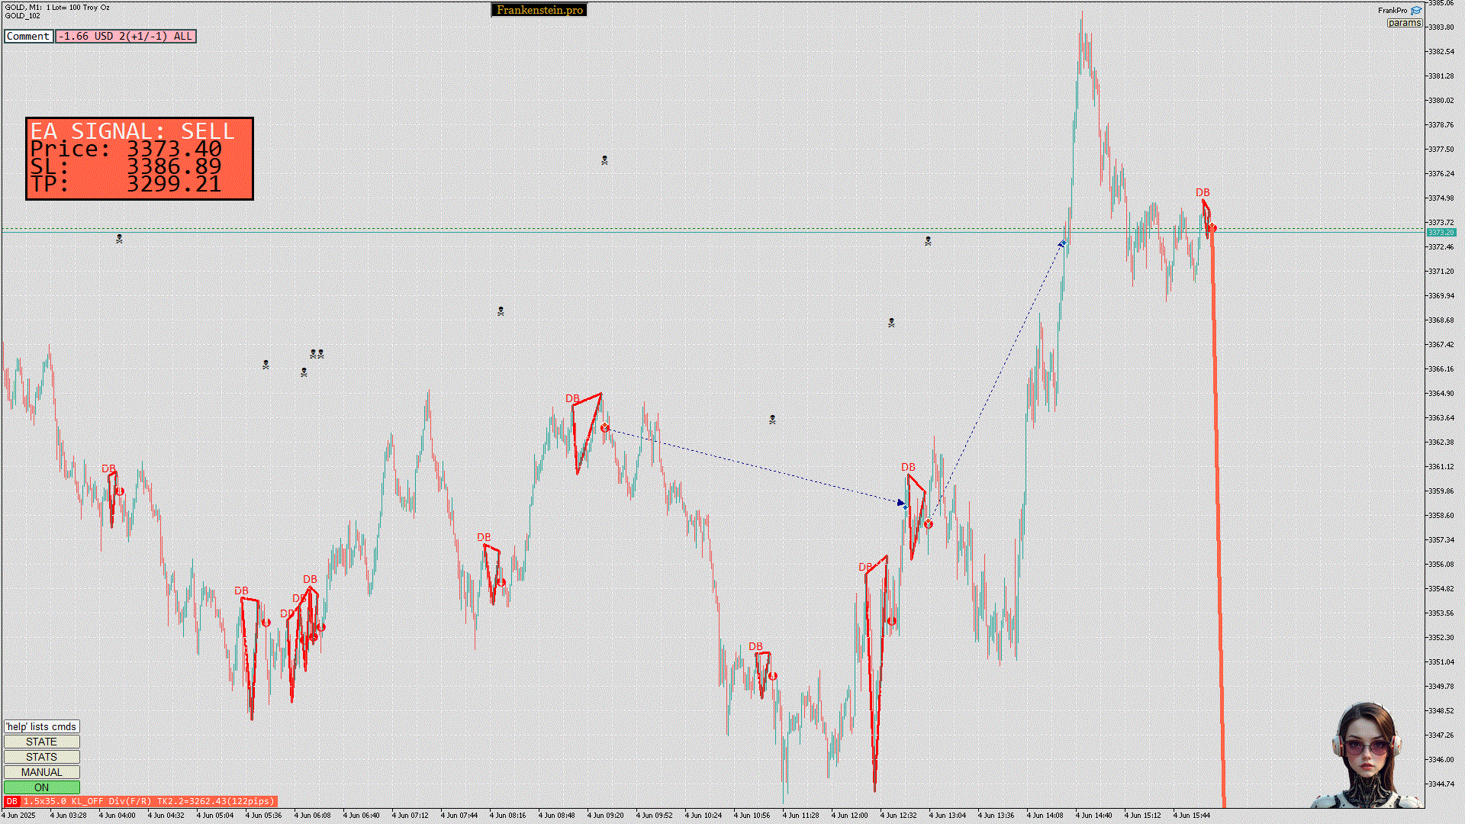
Task: Click the red circle beside the latest candle
Action: pyautogui.click(x=1212, y=228)
